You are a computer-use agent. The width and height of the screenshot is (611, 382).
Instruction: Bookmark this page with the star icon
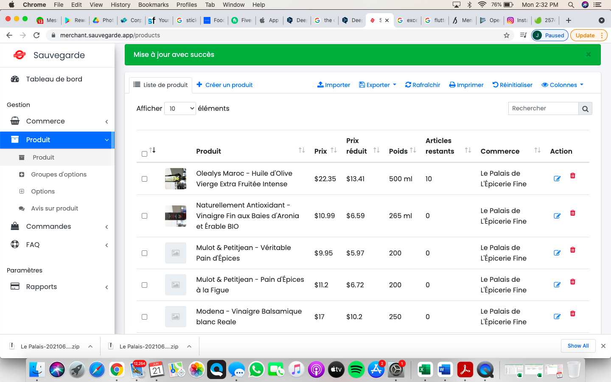(x=507, y=35)
